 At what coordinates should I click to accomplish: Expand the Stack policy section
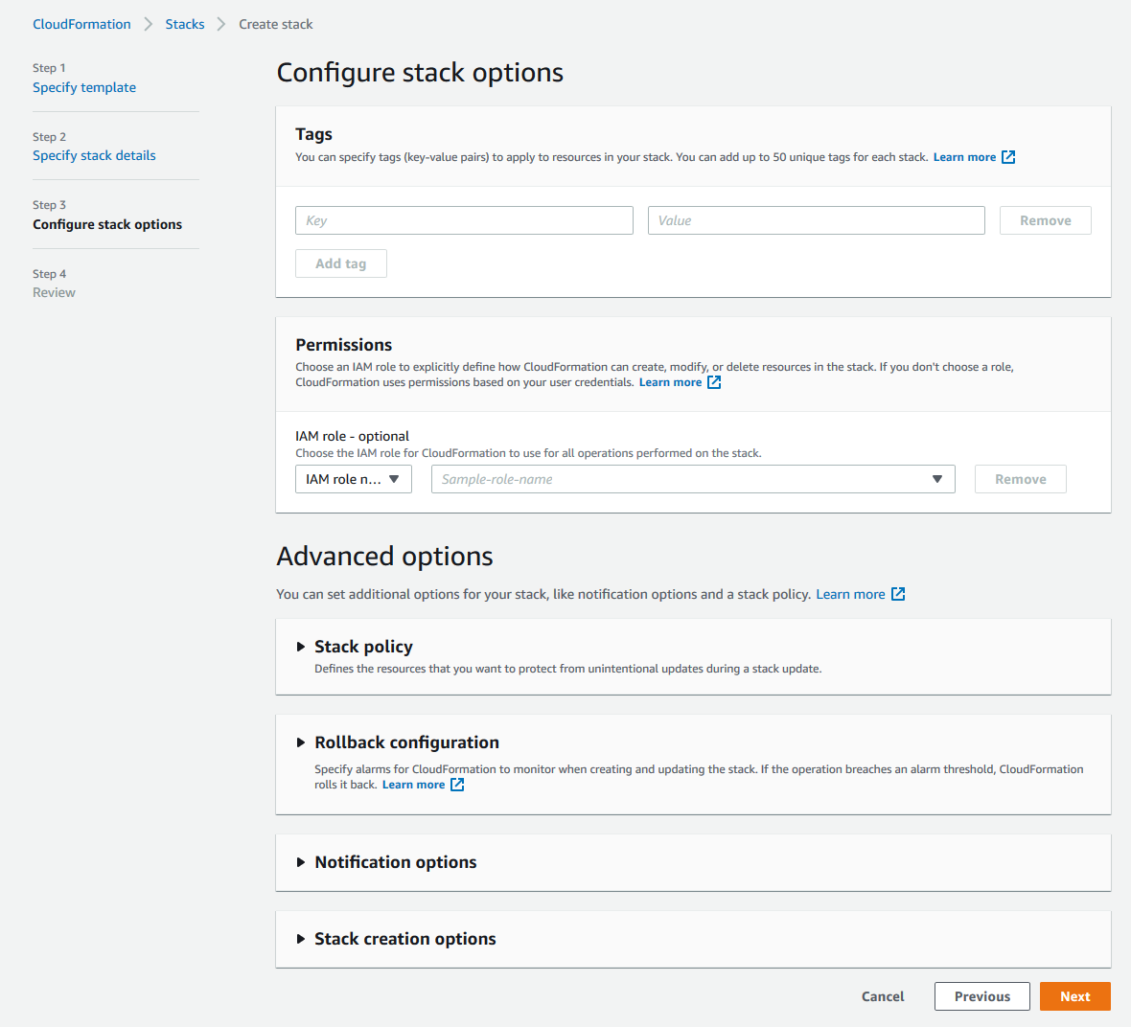[x=301, y=647]
